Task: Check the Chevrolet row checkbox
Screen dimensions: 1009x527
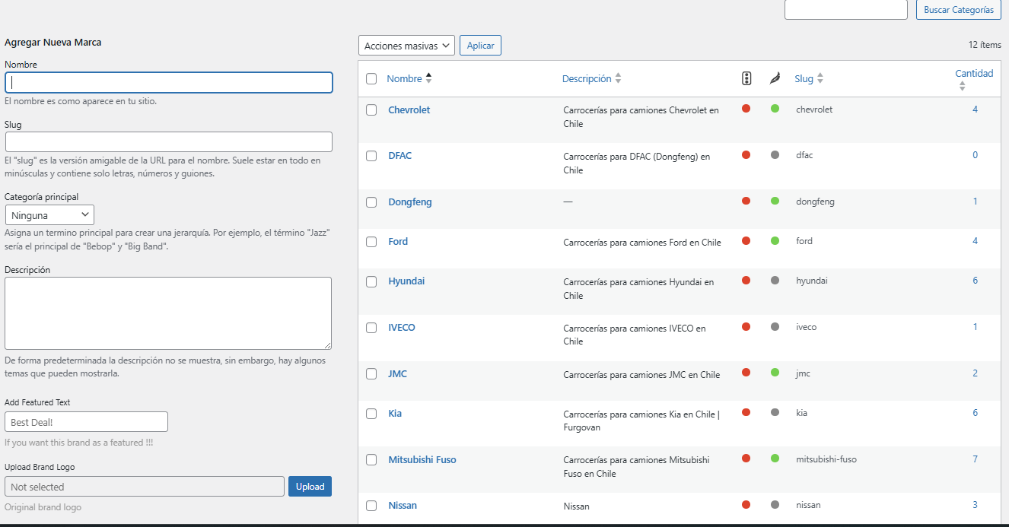Action: [x=371, y=110]
